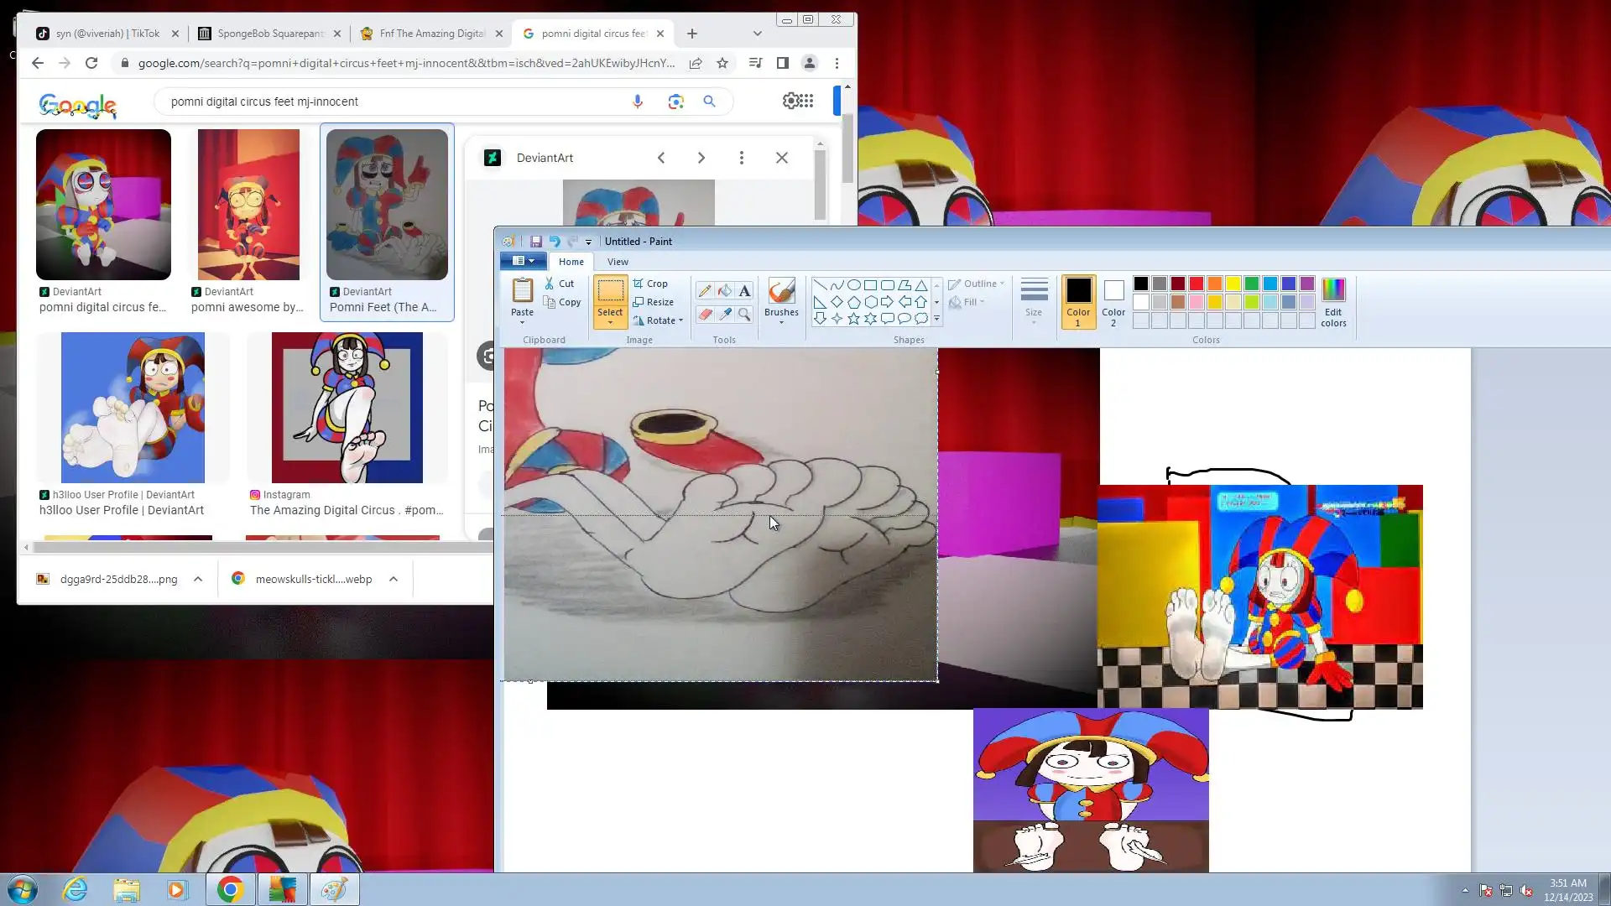This screenshot has height=906, width=1611.
Task: Expand the Rotate dropdown
Action: [x=680, y=320]
